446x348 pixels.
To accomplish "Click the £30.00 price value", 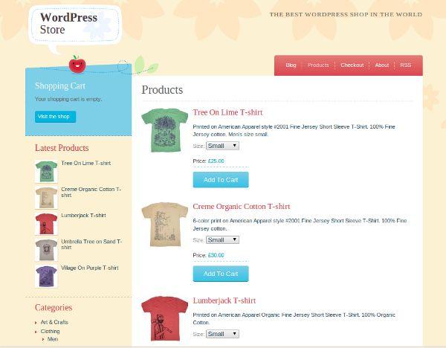I will click(x=216, y=255).
